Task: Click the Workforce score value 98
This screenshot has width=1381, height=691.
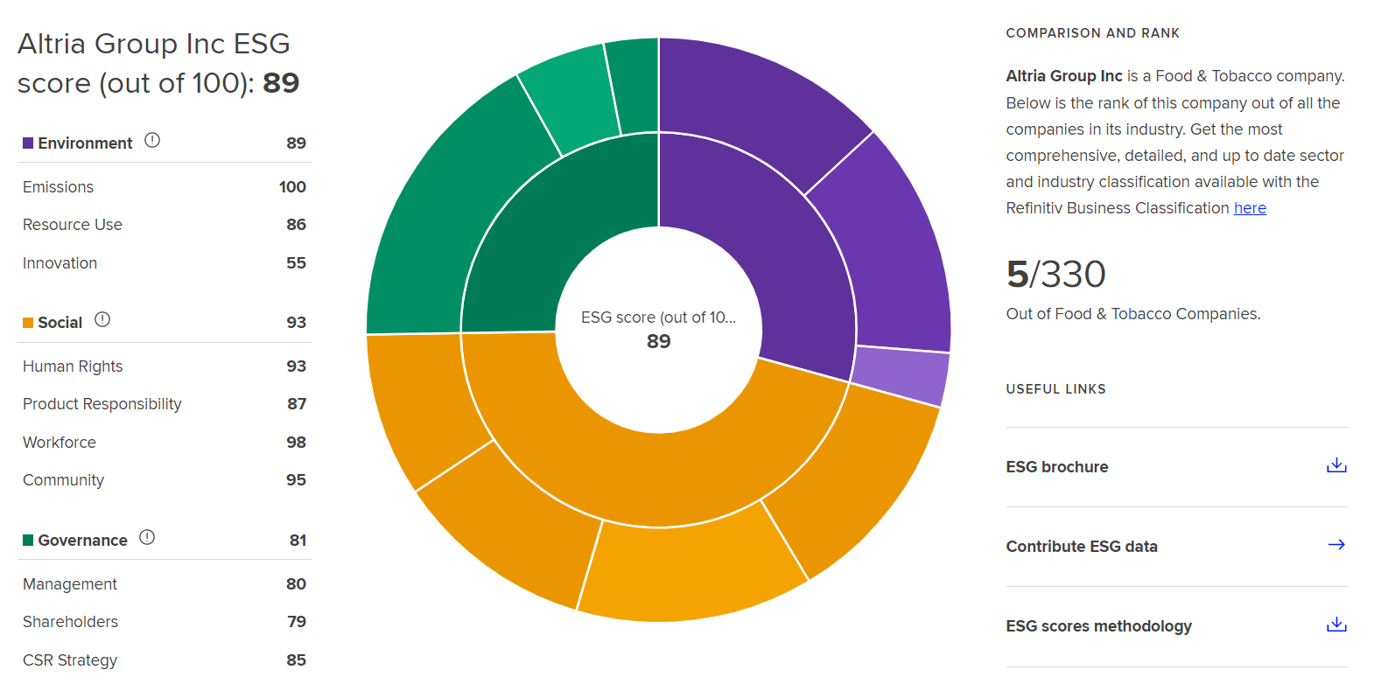Action: click(x=296, y=443)
